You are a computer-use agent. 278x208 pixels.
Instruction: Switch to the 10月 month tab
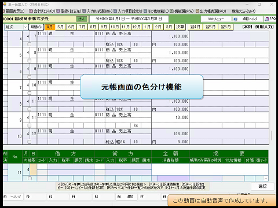click(115, 27)
